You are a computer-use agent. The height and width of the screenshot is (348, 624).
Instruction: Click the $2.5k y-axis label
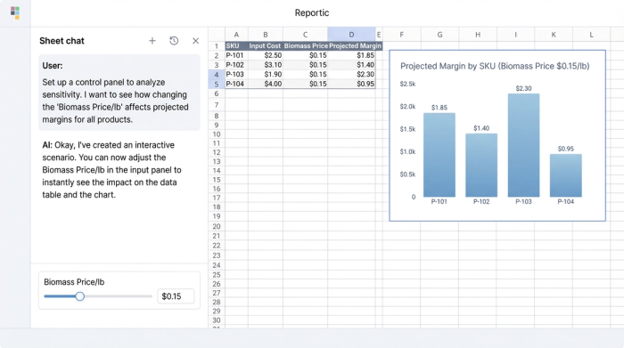coord(407,84)
